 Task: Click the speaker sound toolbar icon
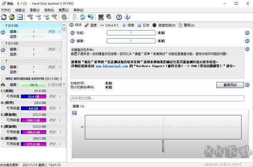(109, 17)
